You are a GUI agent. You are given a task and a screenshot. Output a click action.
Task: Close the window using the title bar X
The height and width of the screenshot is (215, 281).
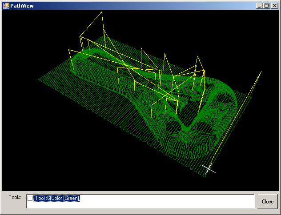point(274,6)
